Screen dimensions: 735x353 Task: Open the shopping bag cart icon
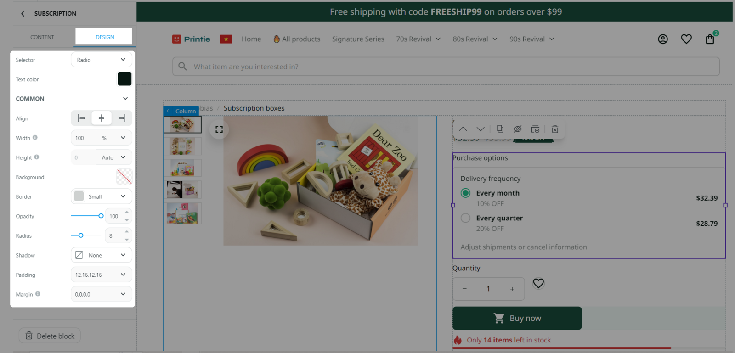pyautogui.click(x=710, y=39)
